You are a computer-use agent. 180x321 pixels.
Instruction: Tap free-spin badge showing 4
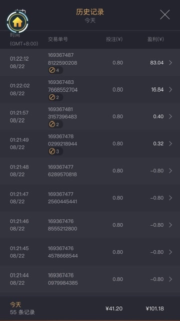tap(55, 70)
